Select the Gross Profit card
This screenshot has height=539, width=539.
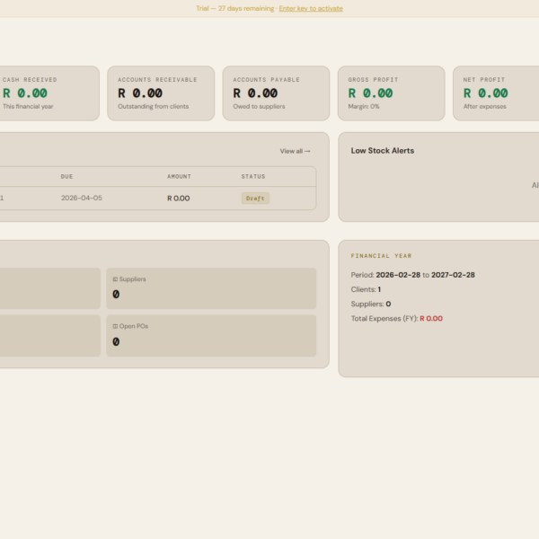point(391,93)
